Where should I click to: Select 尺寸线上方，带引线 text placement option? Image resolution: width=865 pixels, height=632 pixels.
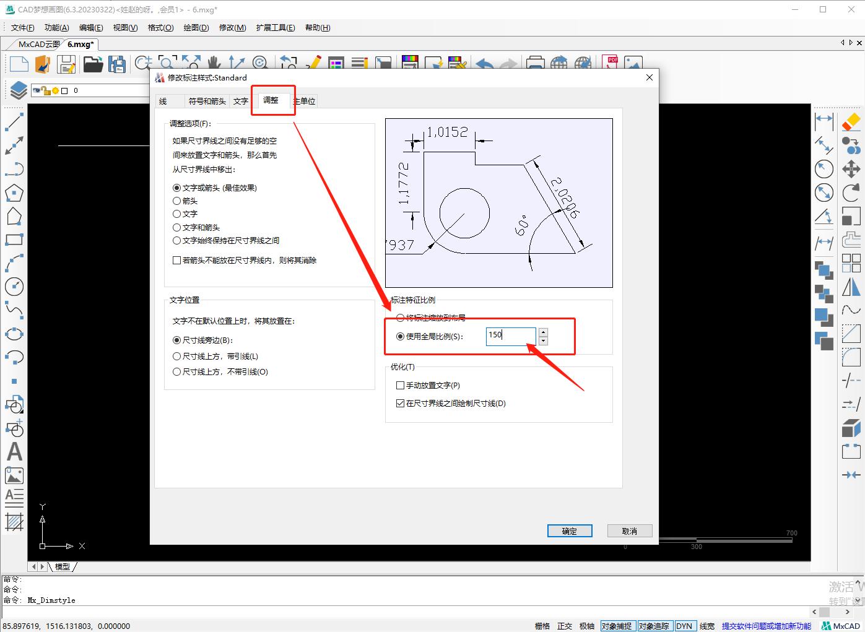coord(177,356)
